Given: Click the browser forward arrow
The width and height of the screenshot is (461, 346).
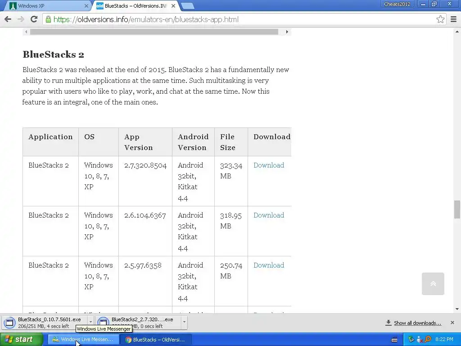Looking at the screenshot, I should [x=21, y=19].
